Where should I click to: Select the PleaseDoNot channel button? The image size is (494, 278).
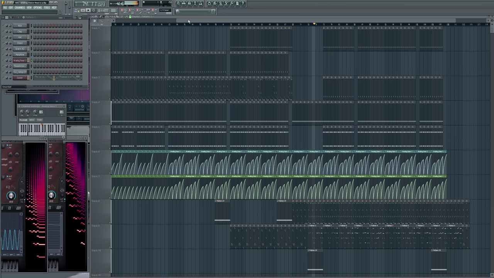tap(20, 66)
